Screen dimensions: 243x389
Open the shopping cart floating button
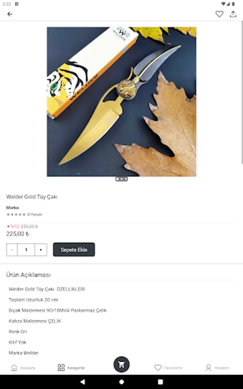[121, 364]
